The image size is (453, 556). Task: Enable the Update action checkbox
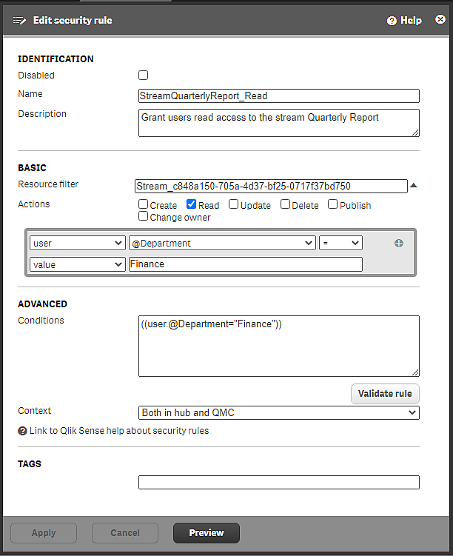tap(234, 205)
